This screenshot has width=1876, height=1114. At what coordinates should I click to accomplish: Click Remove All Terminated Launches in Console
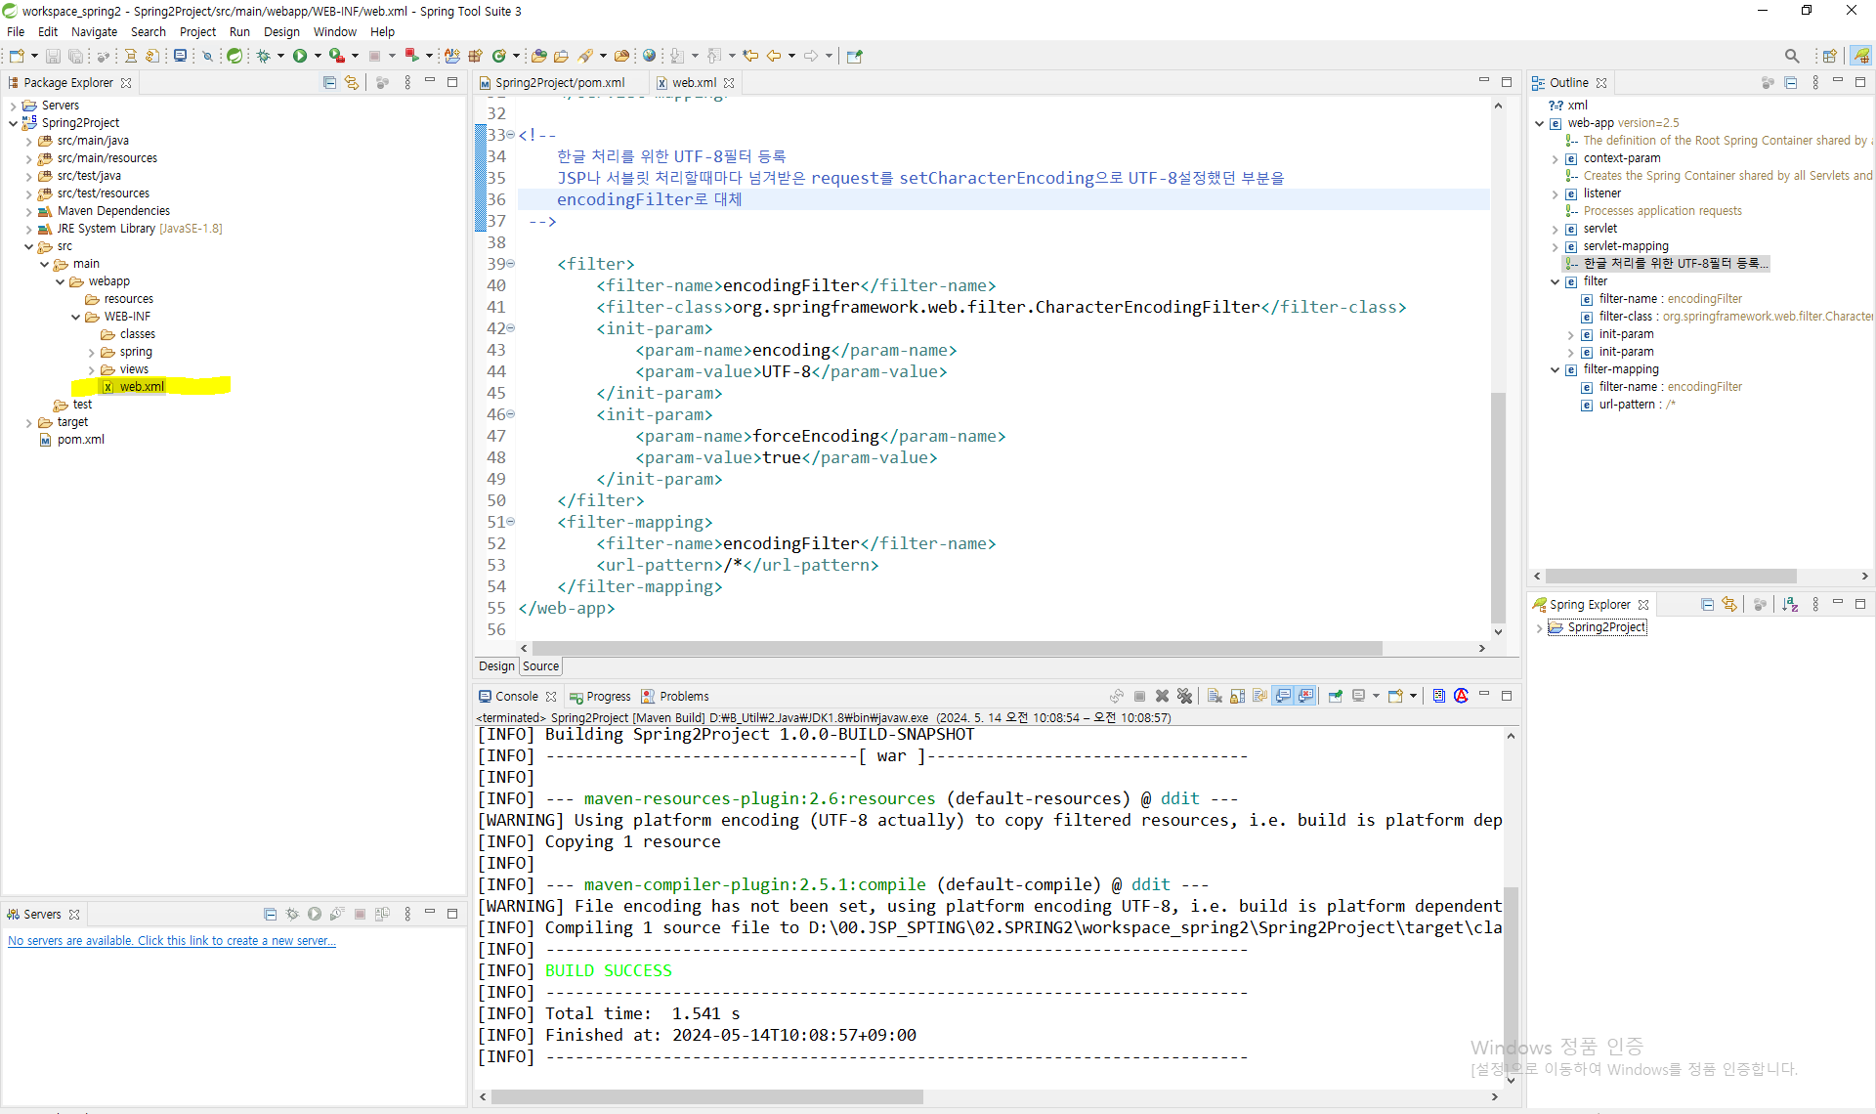pyautogui.click(x=1184, y=696)
